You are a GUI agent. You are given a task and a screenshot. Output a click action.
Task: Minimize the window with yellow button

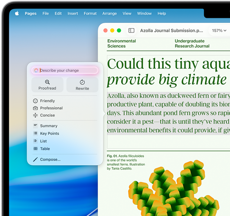112,31
